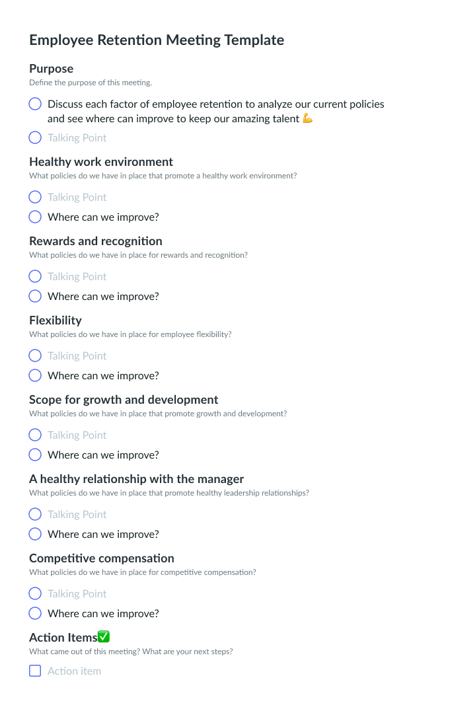Click the green checkmark emoji beside Action Items
The height and width of the screenshot is (713, 452).
pyautogui.click(x=104, y=636)
